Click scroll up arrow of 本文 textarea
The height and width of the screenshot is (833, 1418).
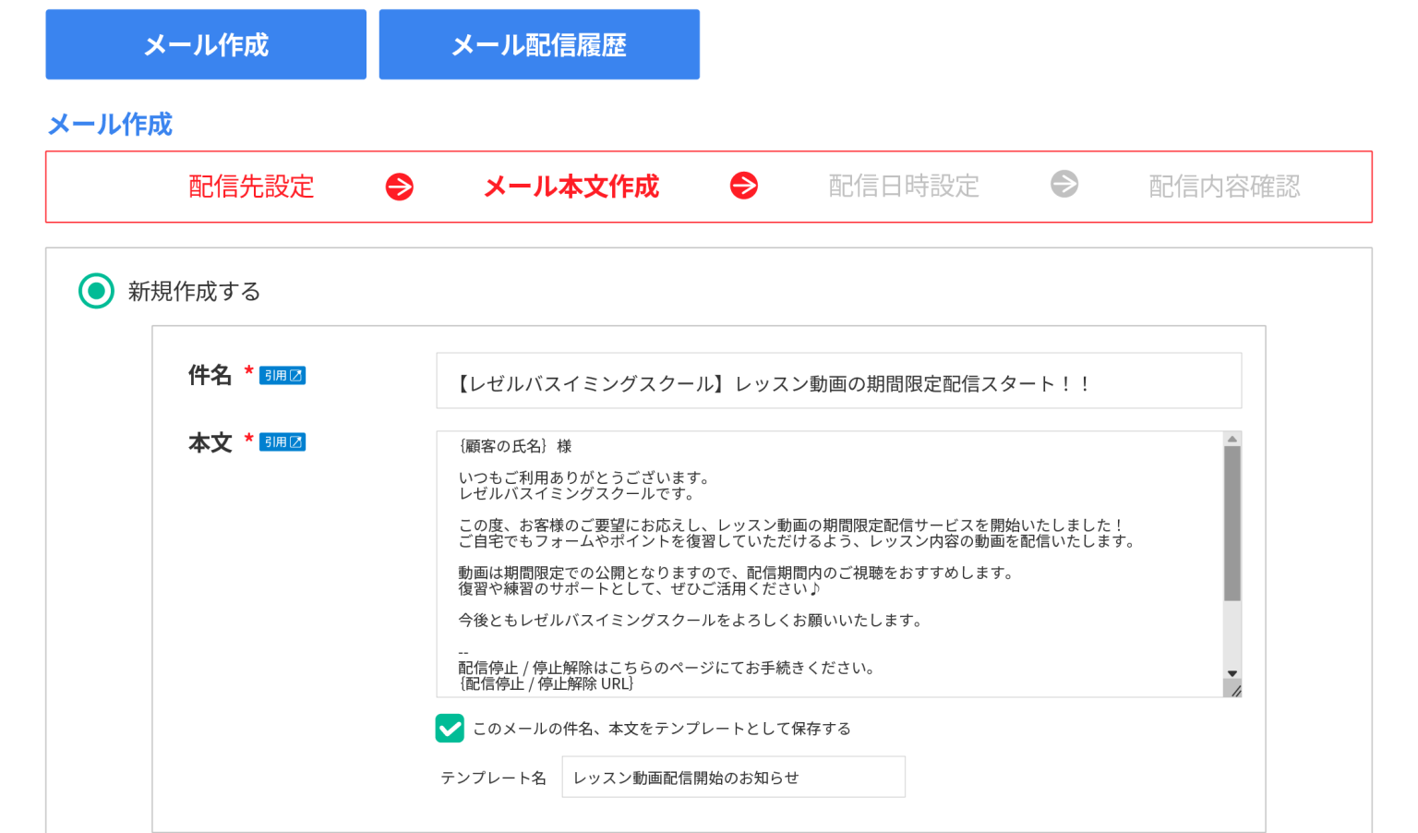point(1232,439)
